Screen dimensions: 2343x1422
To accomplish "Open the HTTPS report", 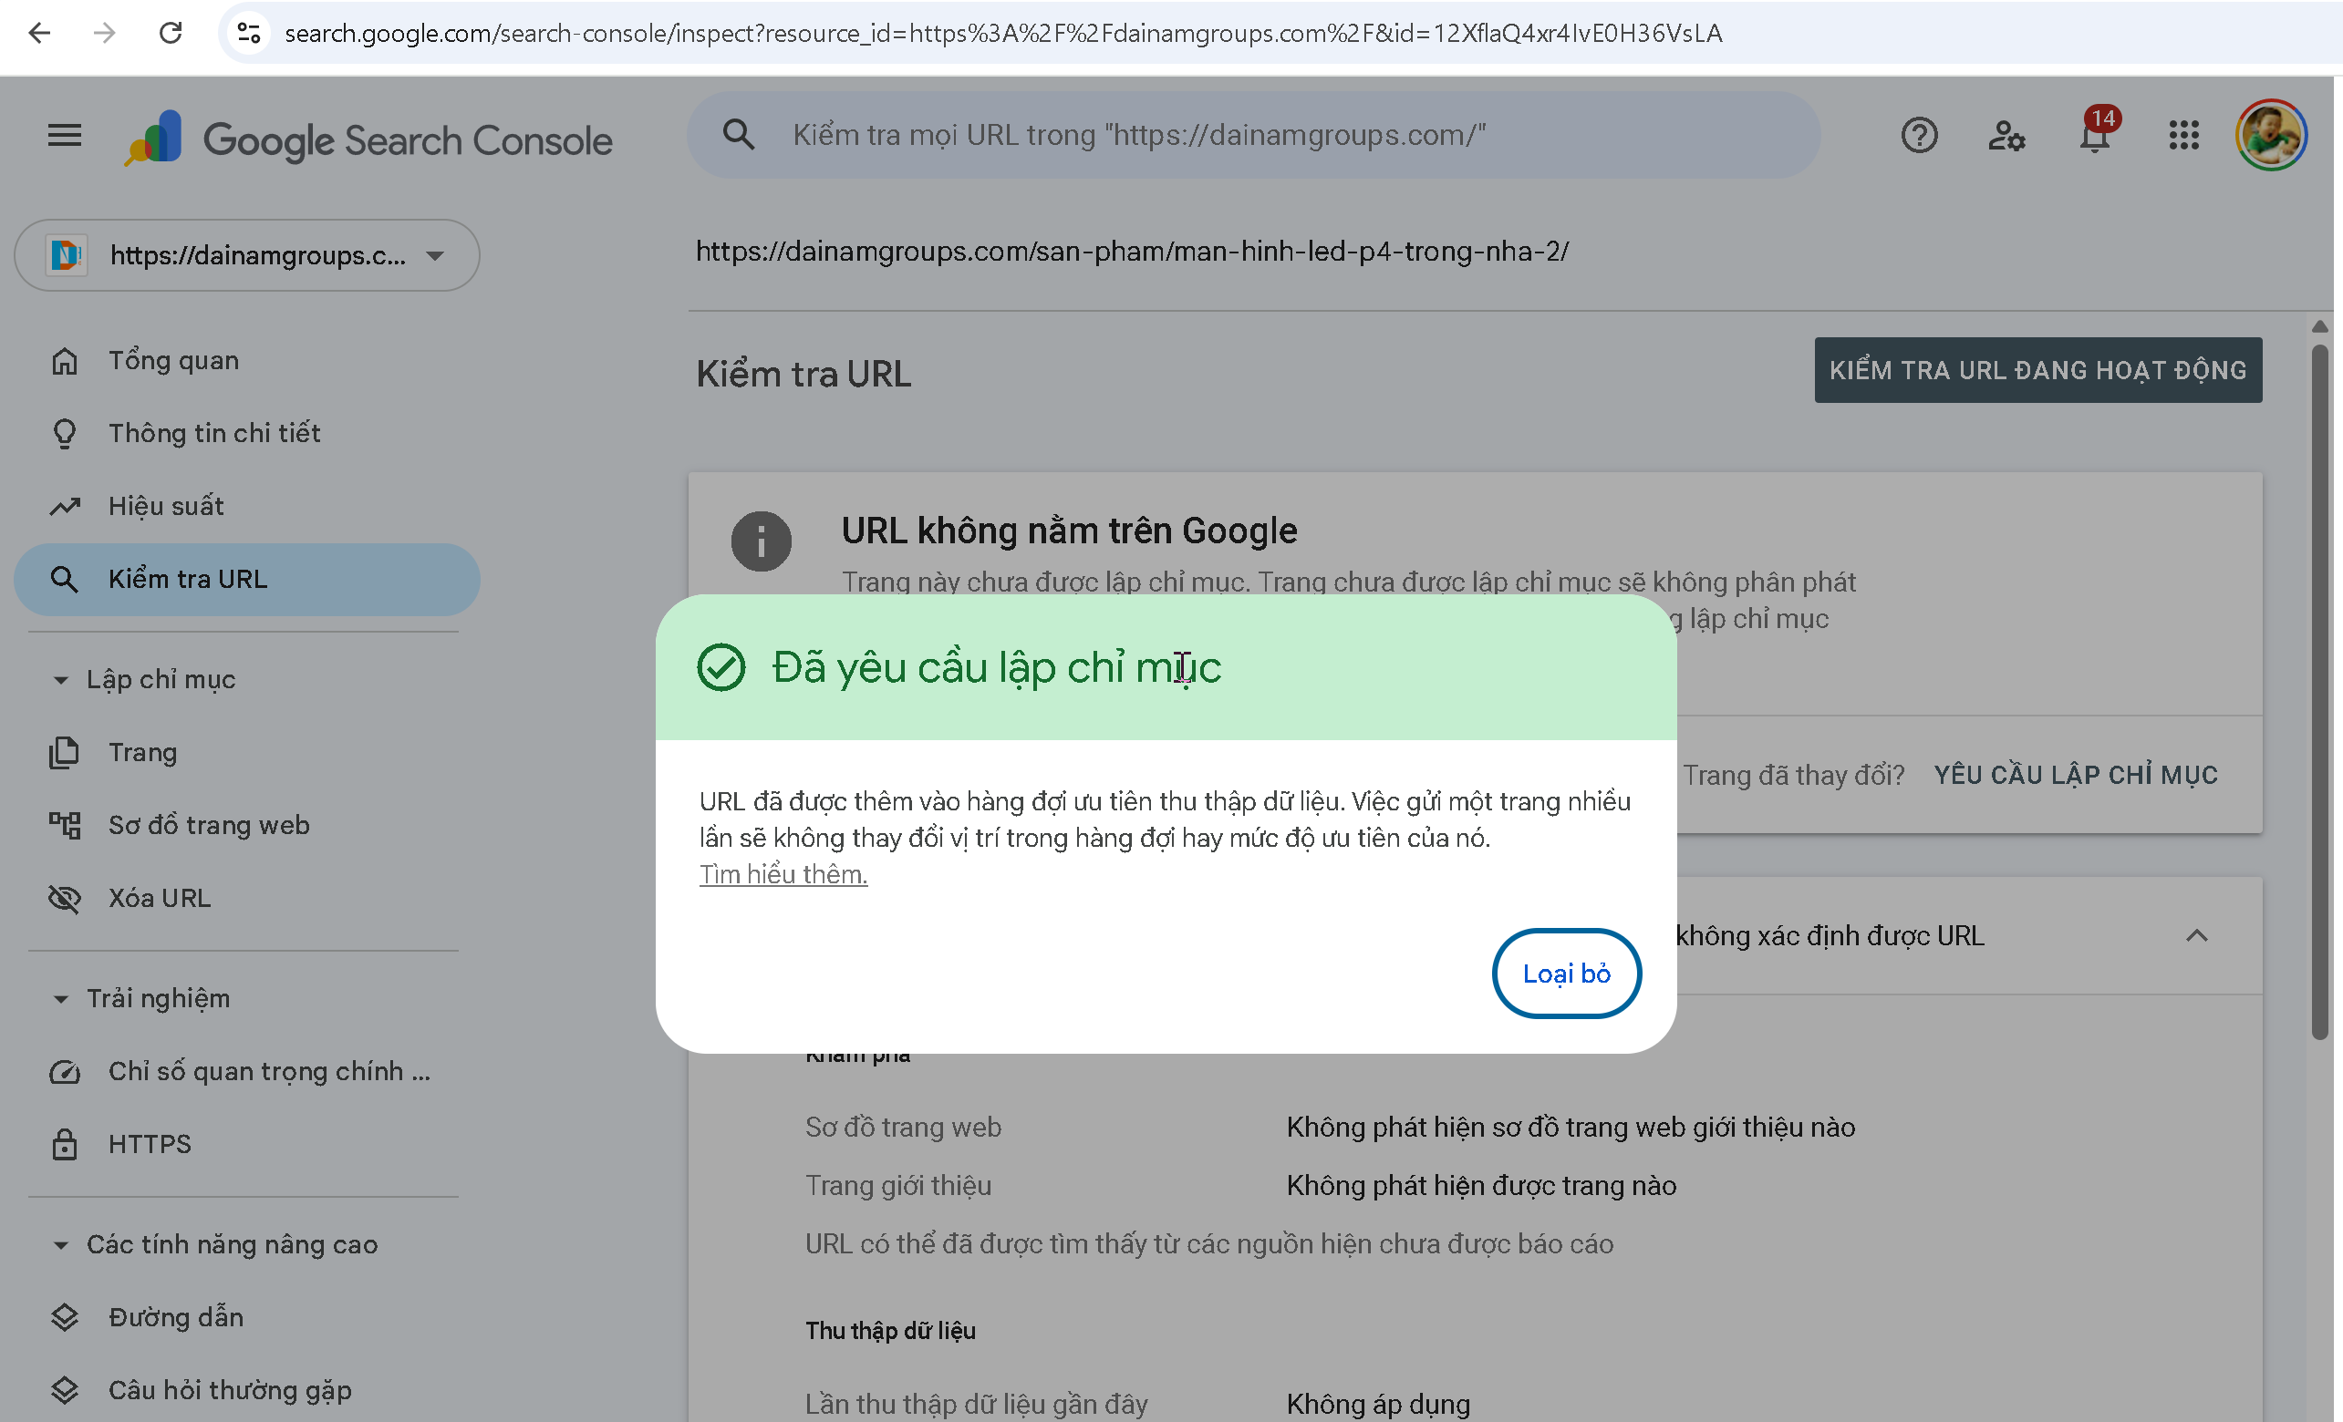I will [x=246, y=1143].
